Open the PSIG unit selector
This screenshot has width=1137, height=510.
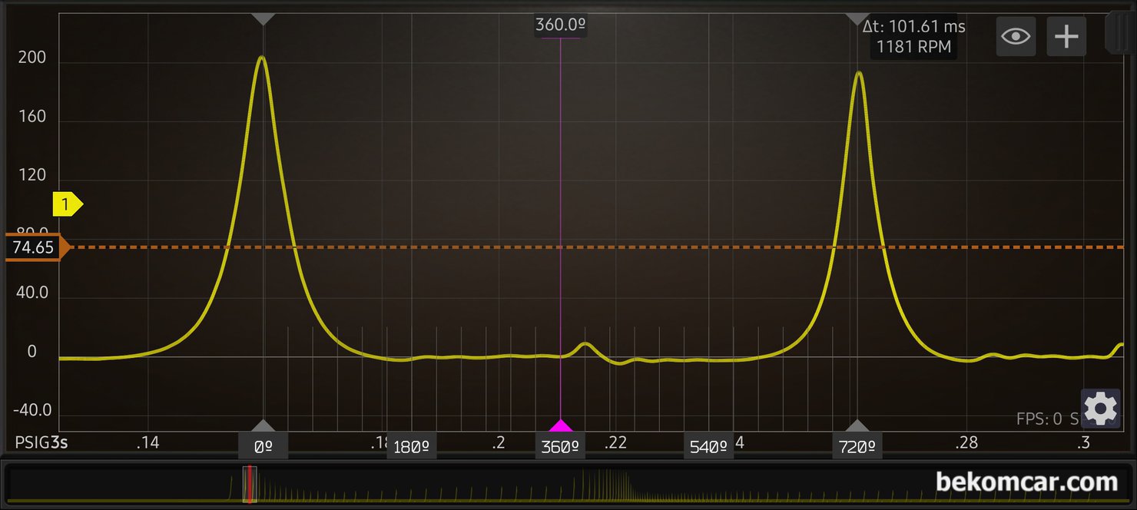click(32, 443)
